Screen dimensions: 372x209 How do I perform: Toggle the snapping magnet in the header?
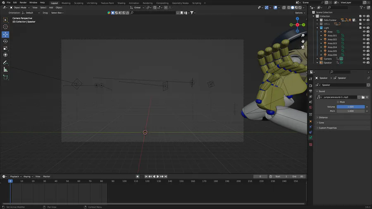[x=155, y=7]
